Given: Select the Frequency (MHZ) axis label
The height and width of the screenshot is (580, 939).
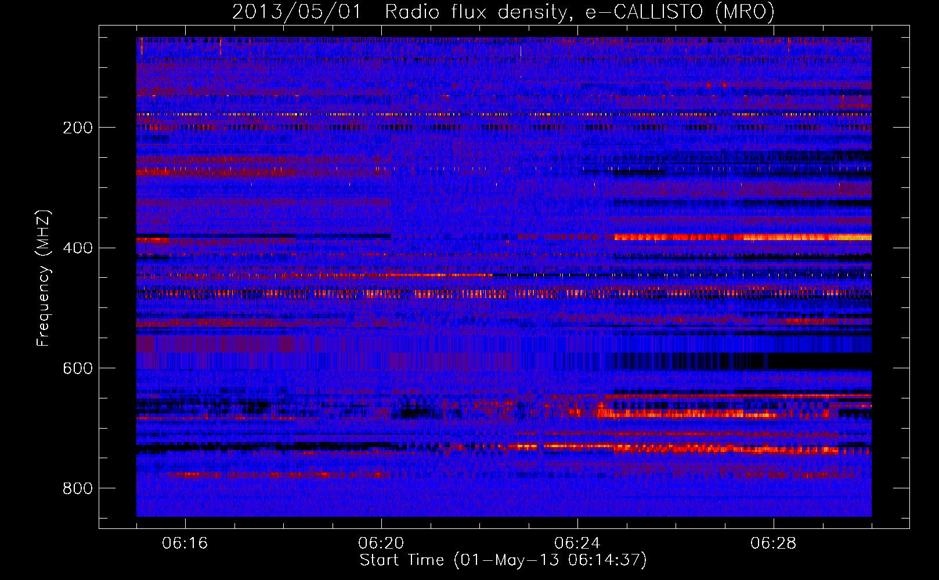Looking at the screenshot, I should point(43,278).
